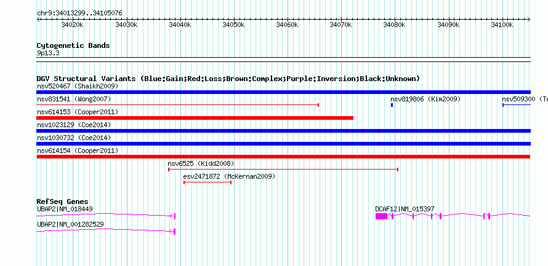Click the nsv1030732 (Coe2014) blue bar
Screen dimensions: 548x266
click(283, 144)
